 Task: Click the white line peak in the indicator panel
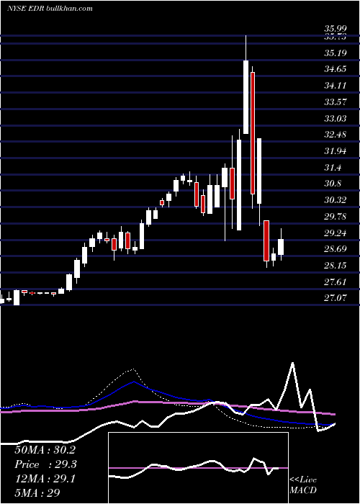coord(292,363)
